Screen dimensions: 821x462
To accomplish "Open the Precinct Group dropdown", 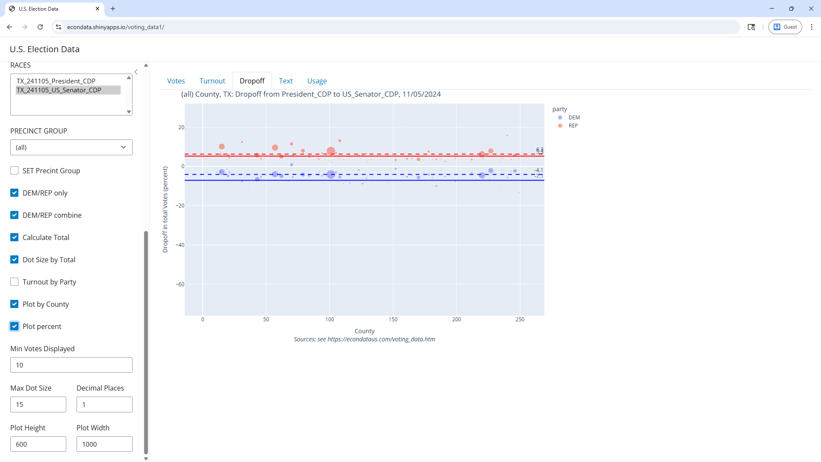I will click(x=71, y=148).
